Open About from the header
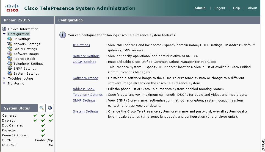This screenshot has height=152, width=265. click(x=253, y=8)
